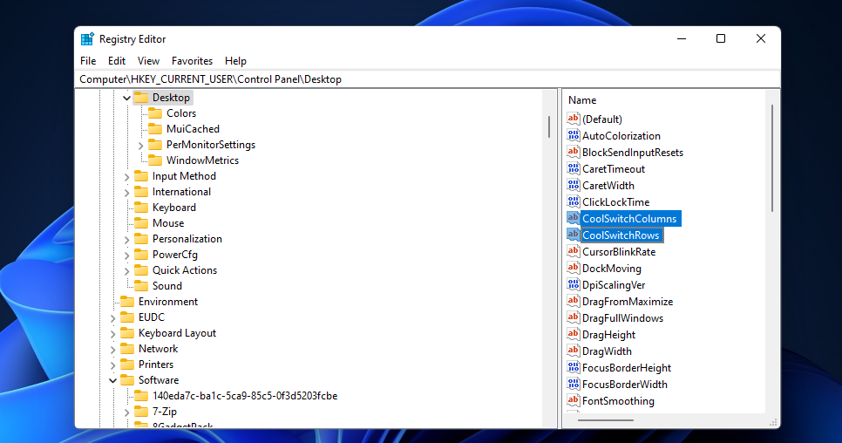The width and height of the screenshot is (842, 443).
Task: Click the binary icon beside DpiScalingVer
Action: point(573,284)
